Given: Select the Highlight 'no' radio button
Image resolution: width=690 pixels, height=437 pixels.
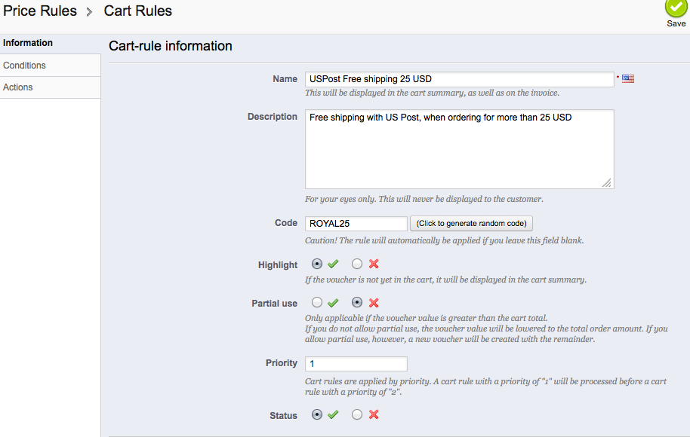Looking at the screenshot, I should [x=357, y=264].
